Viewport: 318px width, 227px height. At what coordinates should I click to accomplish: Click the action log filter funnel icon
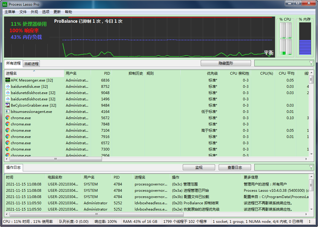tap(311, 167)
